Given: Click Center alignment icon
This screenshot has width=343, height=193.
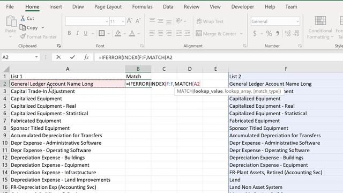Looking at the screenshot, I should 160,33.
